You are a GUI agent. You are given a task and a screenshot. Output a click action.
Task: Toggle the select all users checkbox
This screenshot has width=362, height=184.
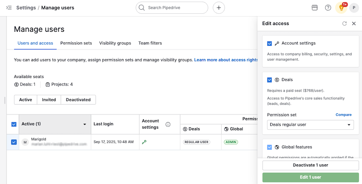[14, 125]
